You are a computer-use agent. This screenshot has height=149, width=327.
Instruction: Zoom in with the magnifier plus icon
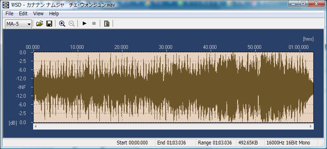pyautogui.click(x=62, y=24)
